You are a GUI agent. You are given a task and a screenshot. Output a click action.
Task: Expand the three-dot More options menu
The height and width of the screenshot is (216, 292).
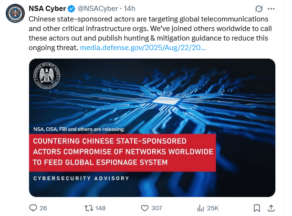click(x=272, y=9)
